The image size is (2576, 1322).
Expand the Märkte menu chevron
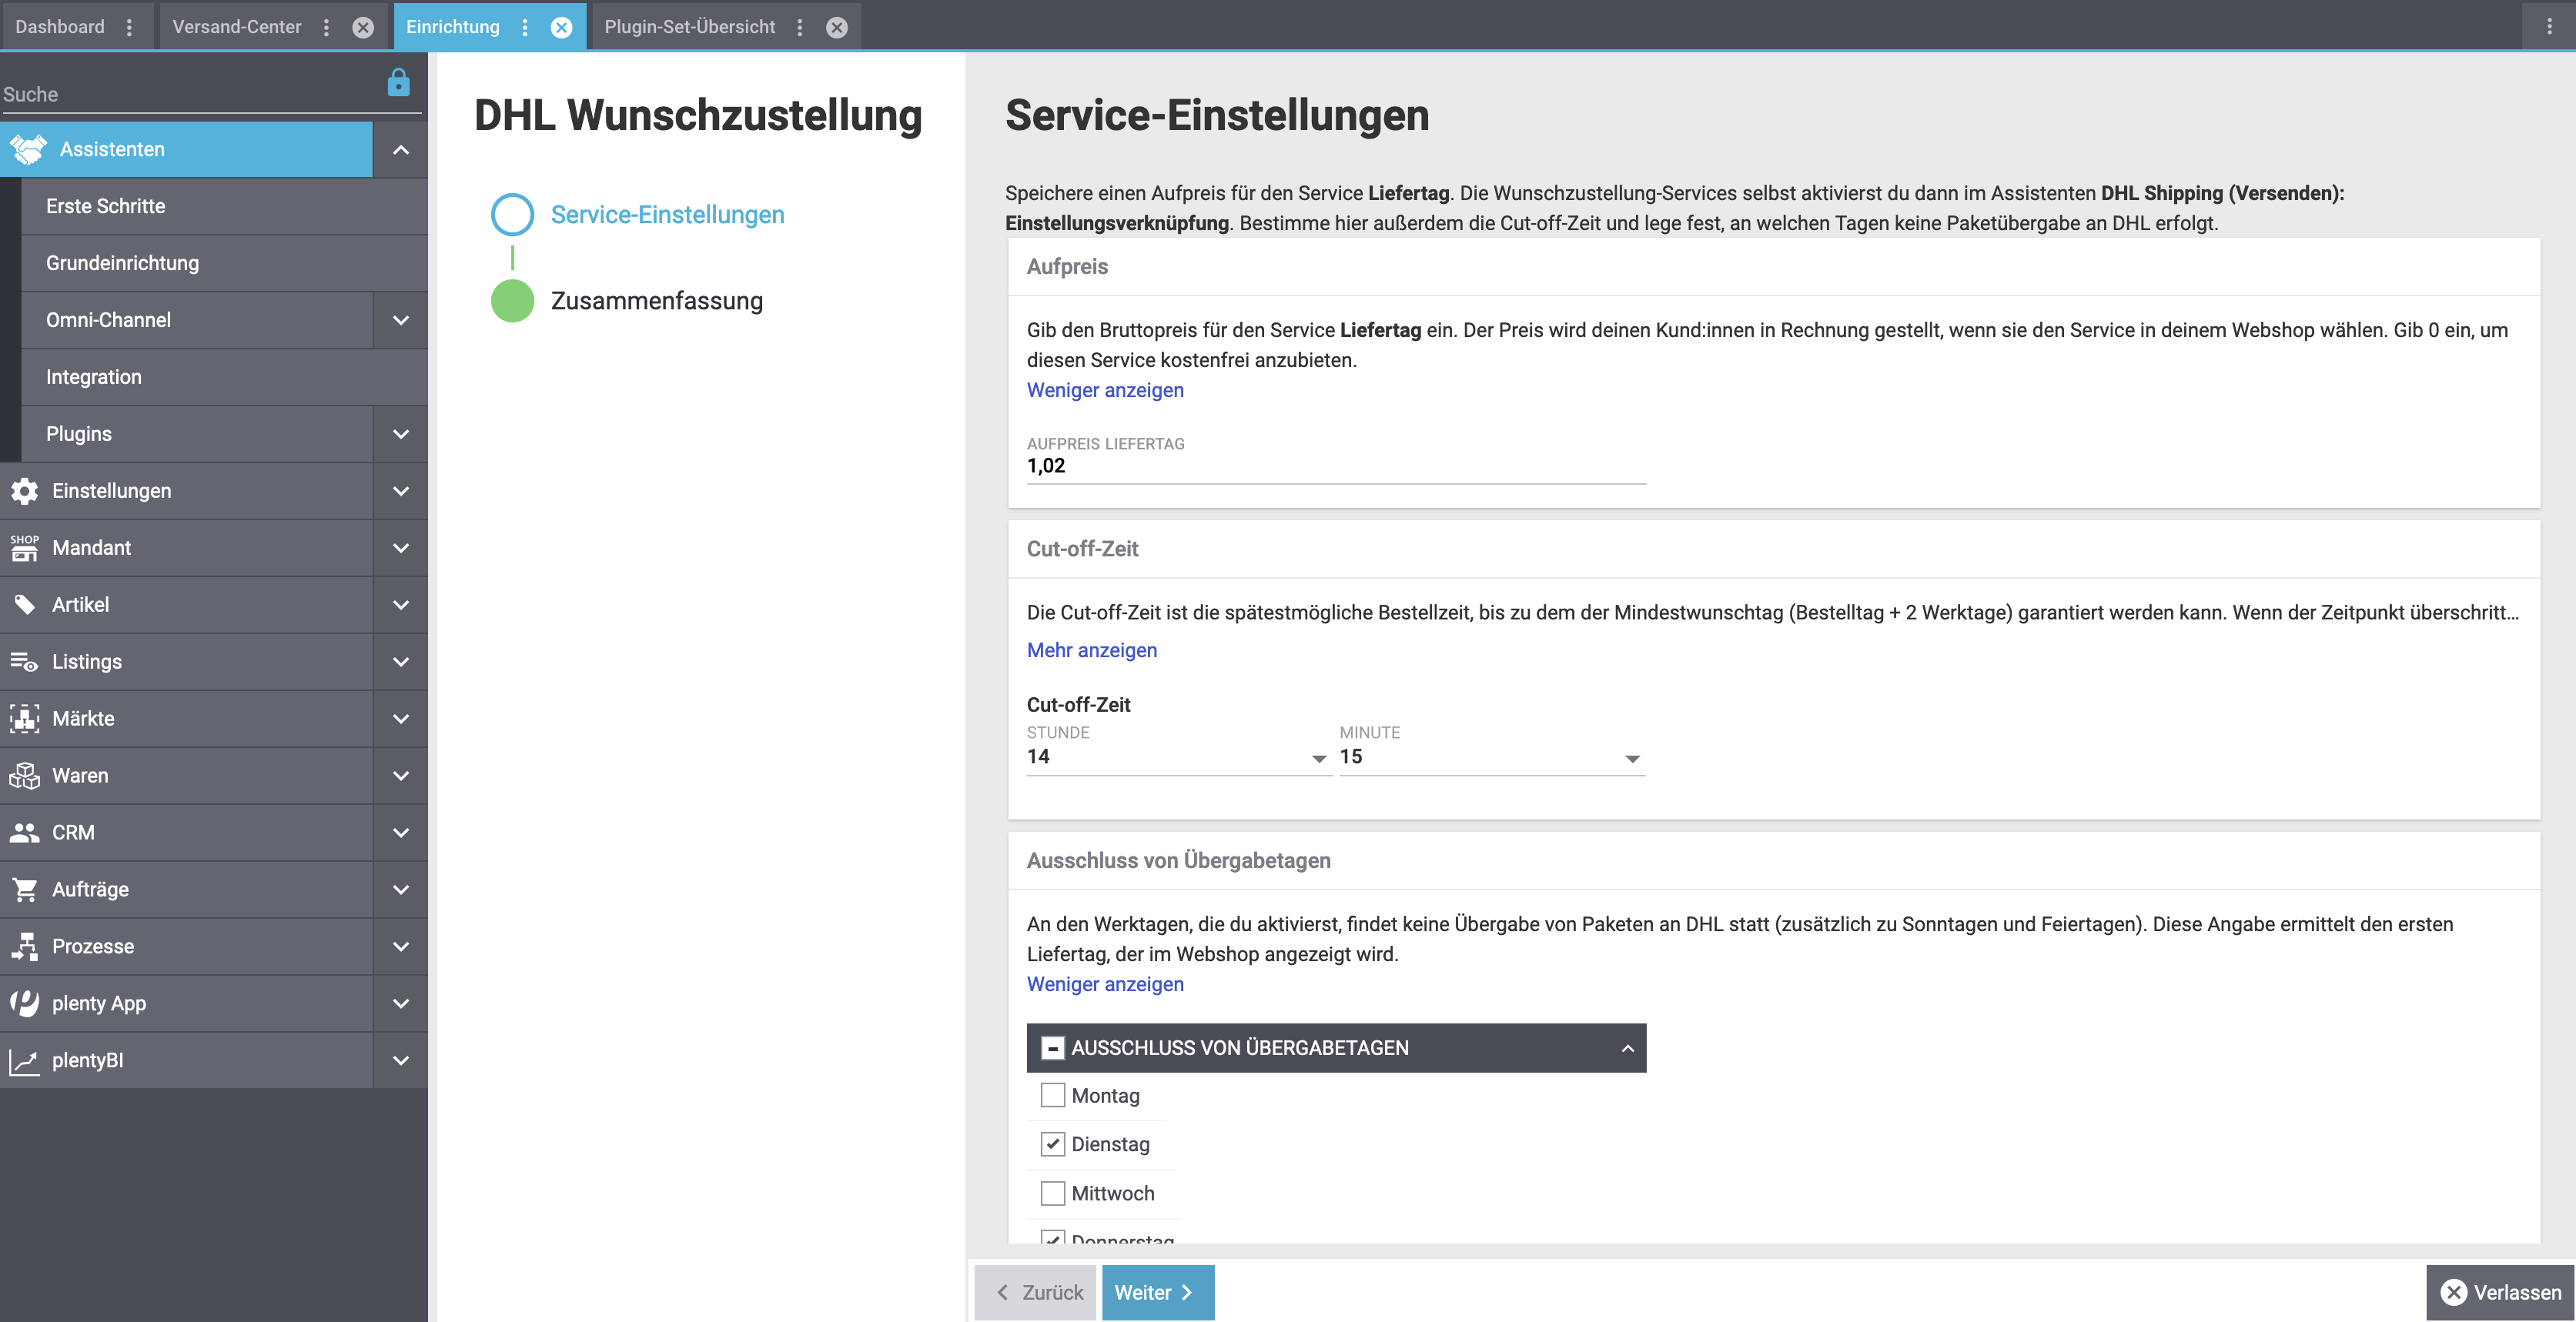tap(401, 719)
